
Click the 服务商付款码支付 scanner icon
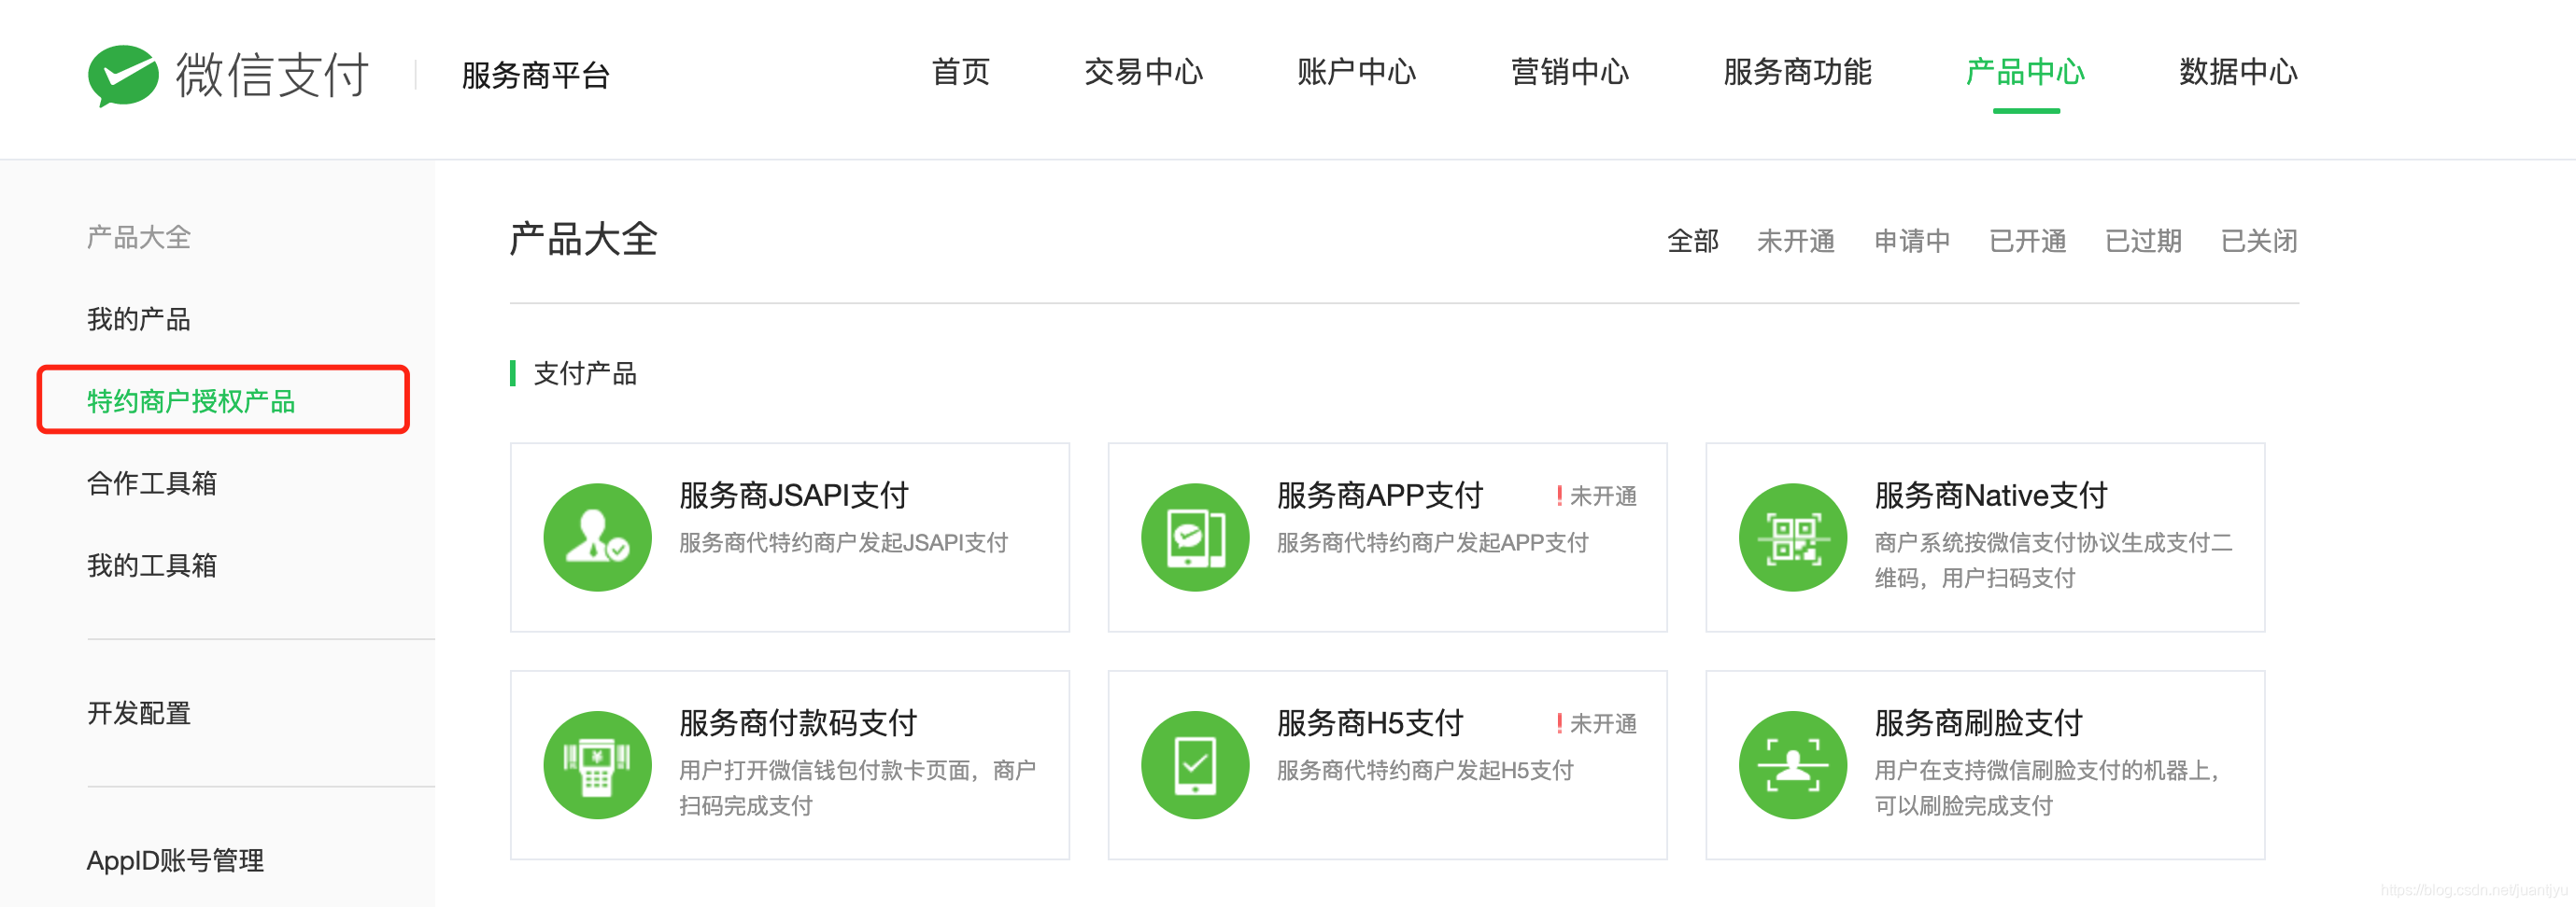point(597,765)
